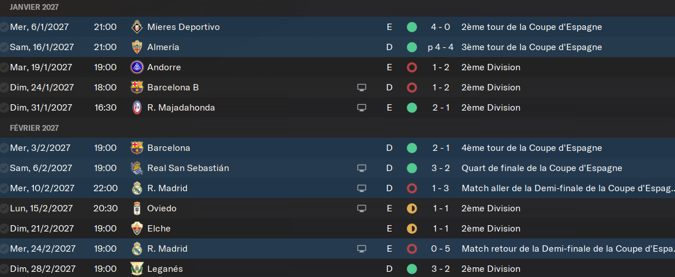This screenshot has width=675, height=277.
Task: Click the Oviedo club crest
Action: coord(137,208)
